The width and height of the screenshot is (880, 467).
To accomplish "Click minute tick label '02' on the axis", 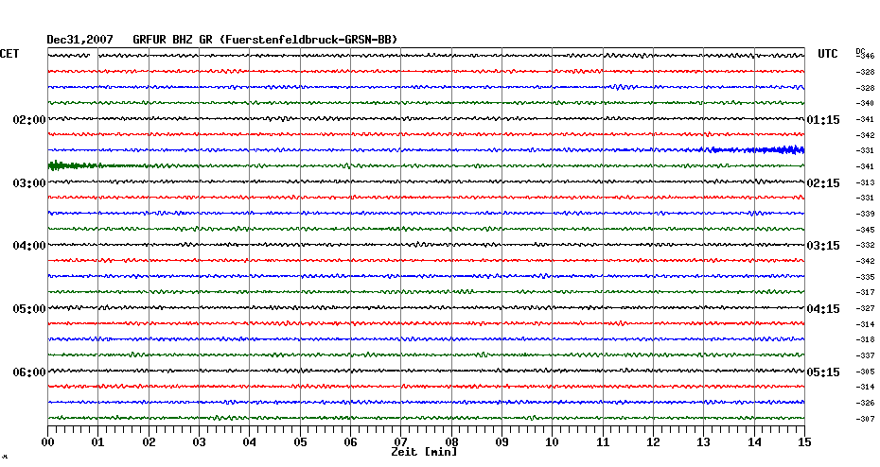I will 149,442.
